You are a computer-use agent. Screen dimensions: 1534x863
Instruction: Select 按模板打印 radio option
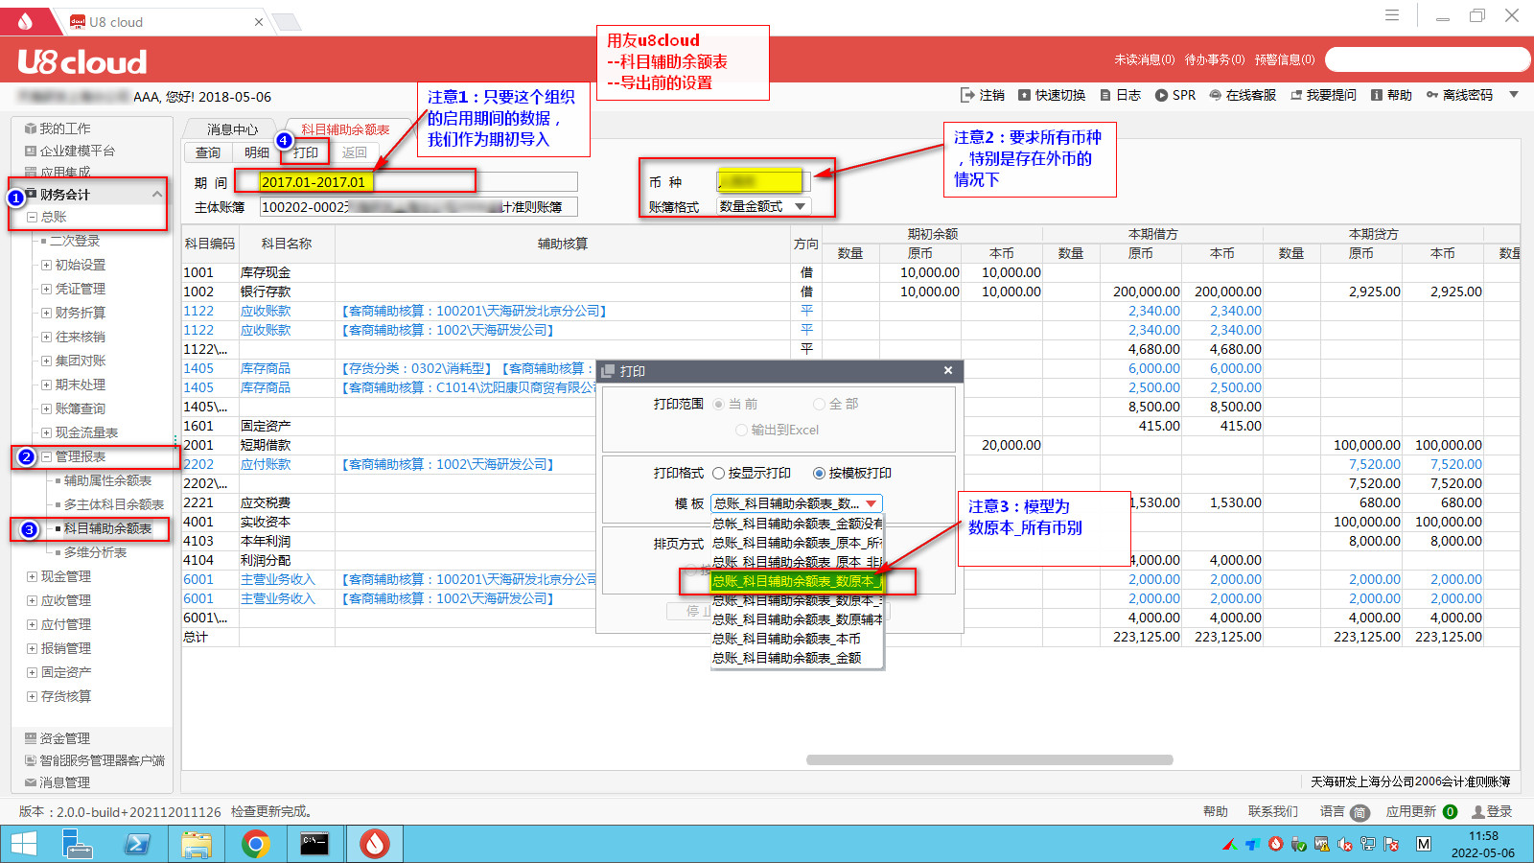(x=819, y=473)
